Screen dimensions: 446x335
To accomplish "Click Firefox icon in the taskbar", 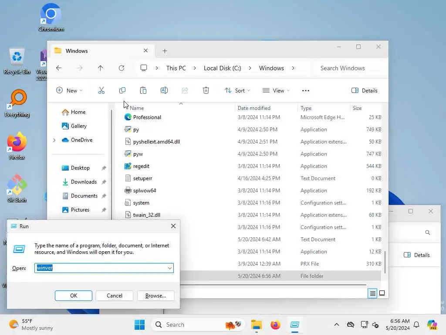I will tap(275, 325).
